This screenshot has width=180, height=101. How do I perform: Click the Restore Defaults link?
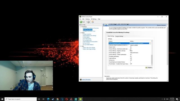coord(161,25)
